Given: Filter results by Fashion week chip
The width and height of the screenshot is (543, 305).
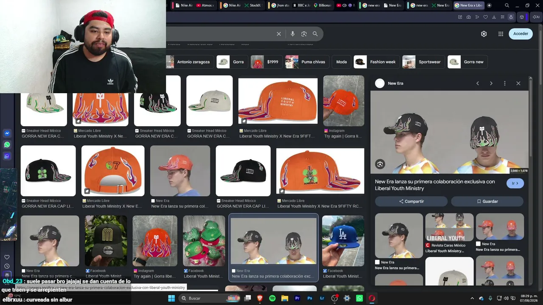Looking at the screenshot, I should click(x=376, y=62).
